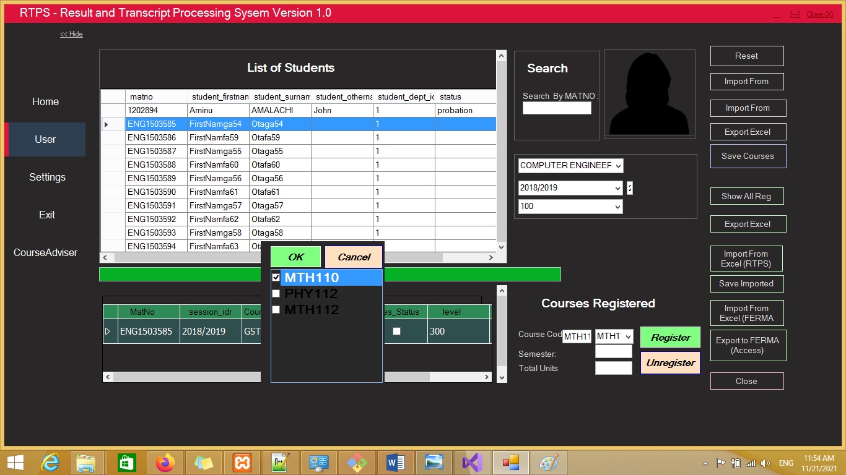Tick the MTH112 course checkbox
846x475 pixels.
pyautogui.click(x=276, y=310)
